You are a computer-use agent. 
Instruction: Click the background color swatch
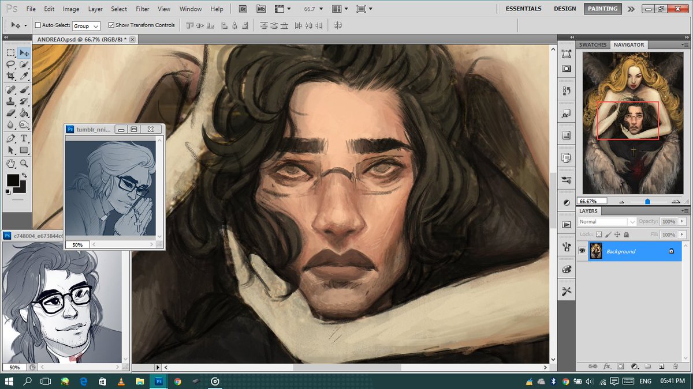pyautogui.click(x=22, y=189)
